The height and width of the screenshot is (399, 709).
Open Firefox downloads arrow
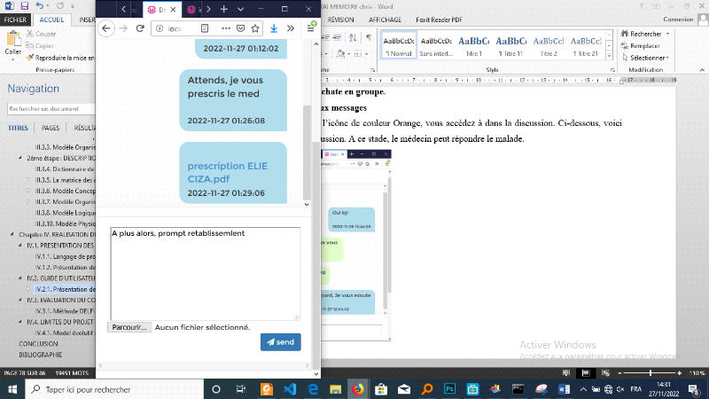tap(274, 28)
